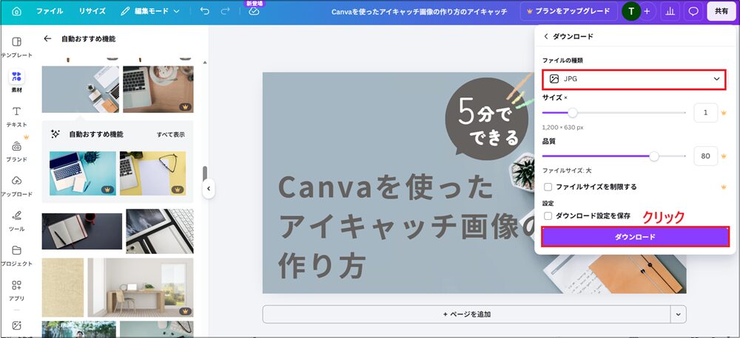740x338 pixels.
Task: Click すべて表示 link
Action: [171, 134]
